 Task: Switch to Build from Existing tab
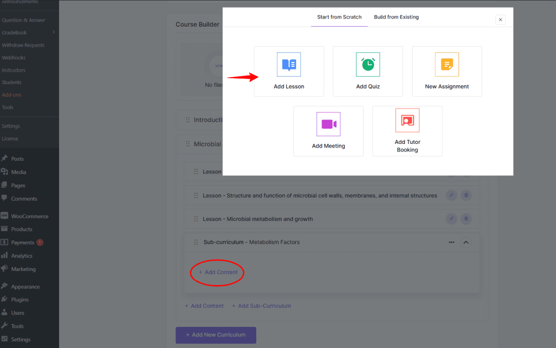[396, 17]
